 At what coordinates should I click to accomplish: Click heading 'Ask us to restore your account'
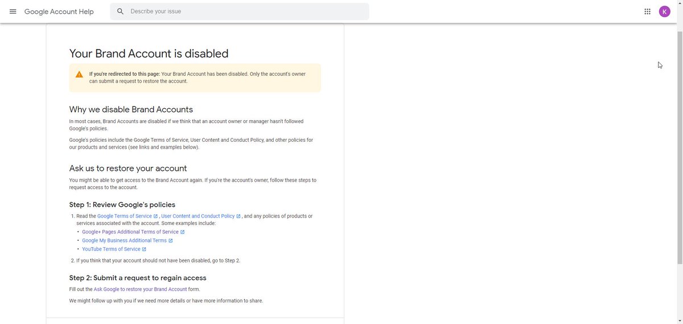[128, 169]
